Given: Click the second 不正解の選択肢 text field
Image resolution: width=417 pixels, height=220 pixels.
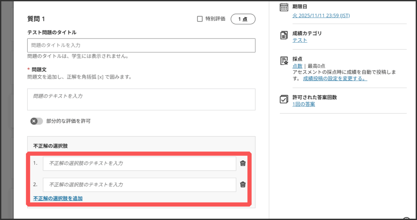Looking at the screenshot, I should [x=139, y=185].
